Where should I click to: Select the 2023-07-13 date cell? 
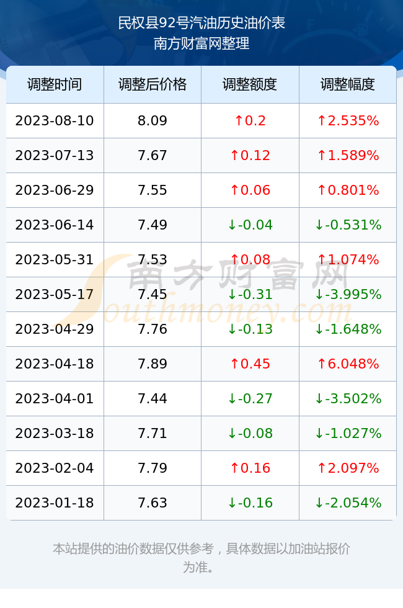click(55, 156)
